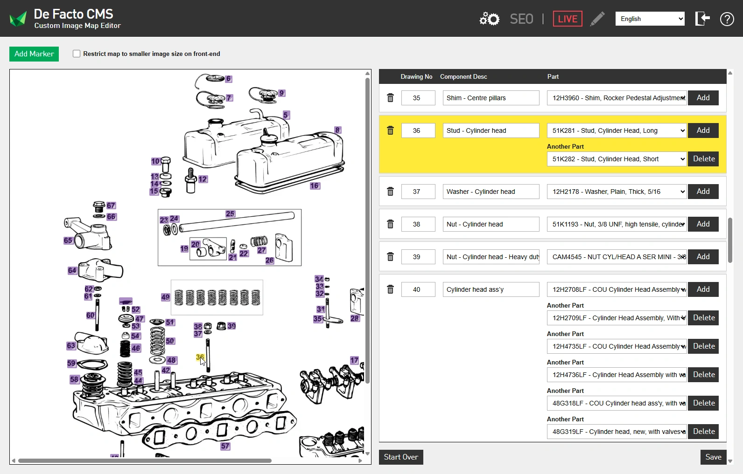This screenshot has width=743, height=474.
Task: Click the Cylinder head ass'y description field
Action: [491, 289]
